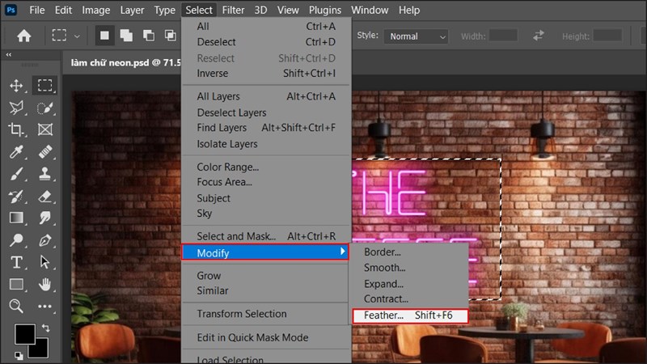647x364 pixels.
Task: Select the Polygonal Lasso tool
Action: coord(16,108)
